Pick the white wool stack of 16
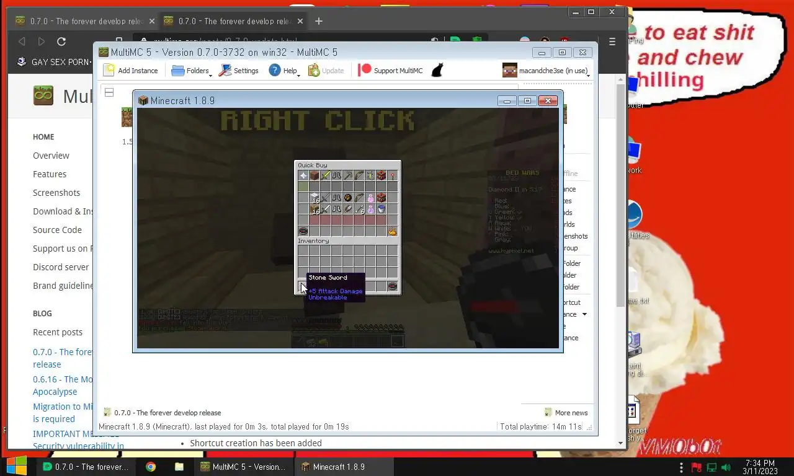The width and height of the screenshot is (794, 476). [314, 198]
